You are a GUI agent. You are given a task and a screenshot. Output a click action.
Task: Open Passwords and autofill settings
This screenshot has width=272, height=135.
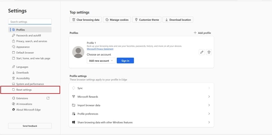coord(30,35)
